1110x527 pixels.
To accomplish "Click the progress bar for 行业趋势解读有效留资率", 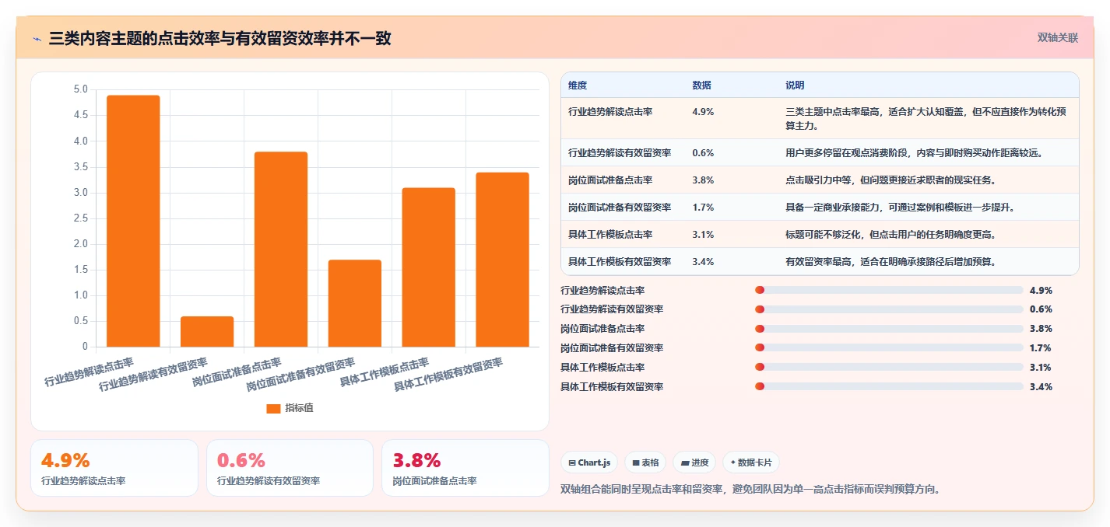I will [x=889, y=309].
